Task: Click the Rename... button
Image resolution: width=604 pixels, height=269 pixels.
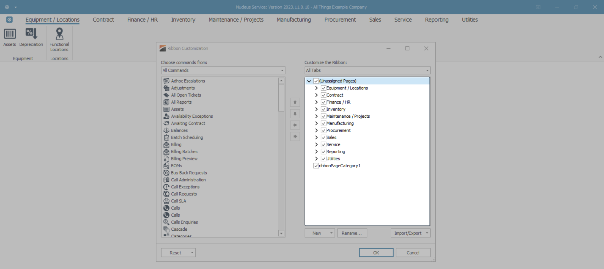Action: pos(352,233)
